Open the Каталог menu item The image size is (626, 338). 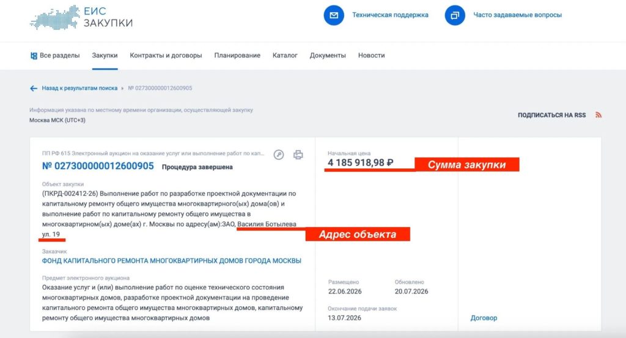(285, 56)
